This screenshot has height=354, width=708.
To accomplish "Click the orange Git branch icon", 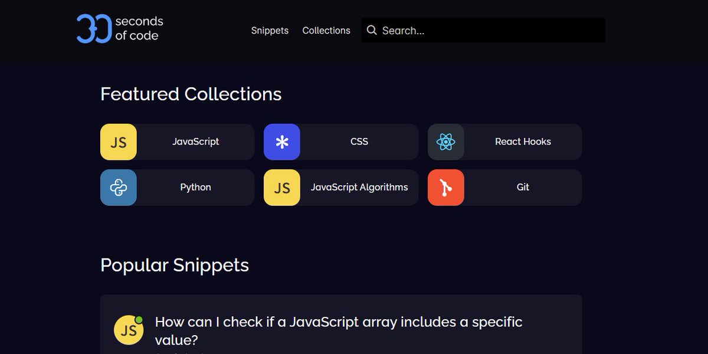I will pyautogui.click(x=446, y=188).
